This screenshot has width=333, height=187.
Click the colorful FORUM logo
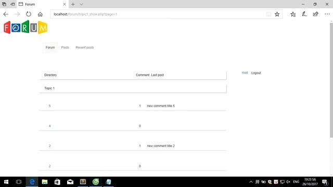coord(25,27)
